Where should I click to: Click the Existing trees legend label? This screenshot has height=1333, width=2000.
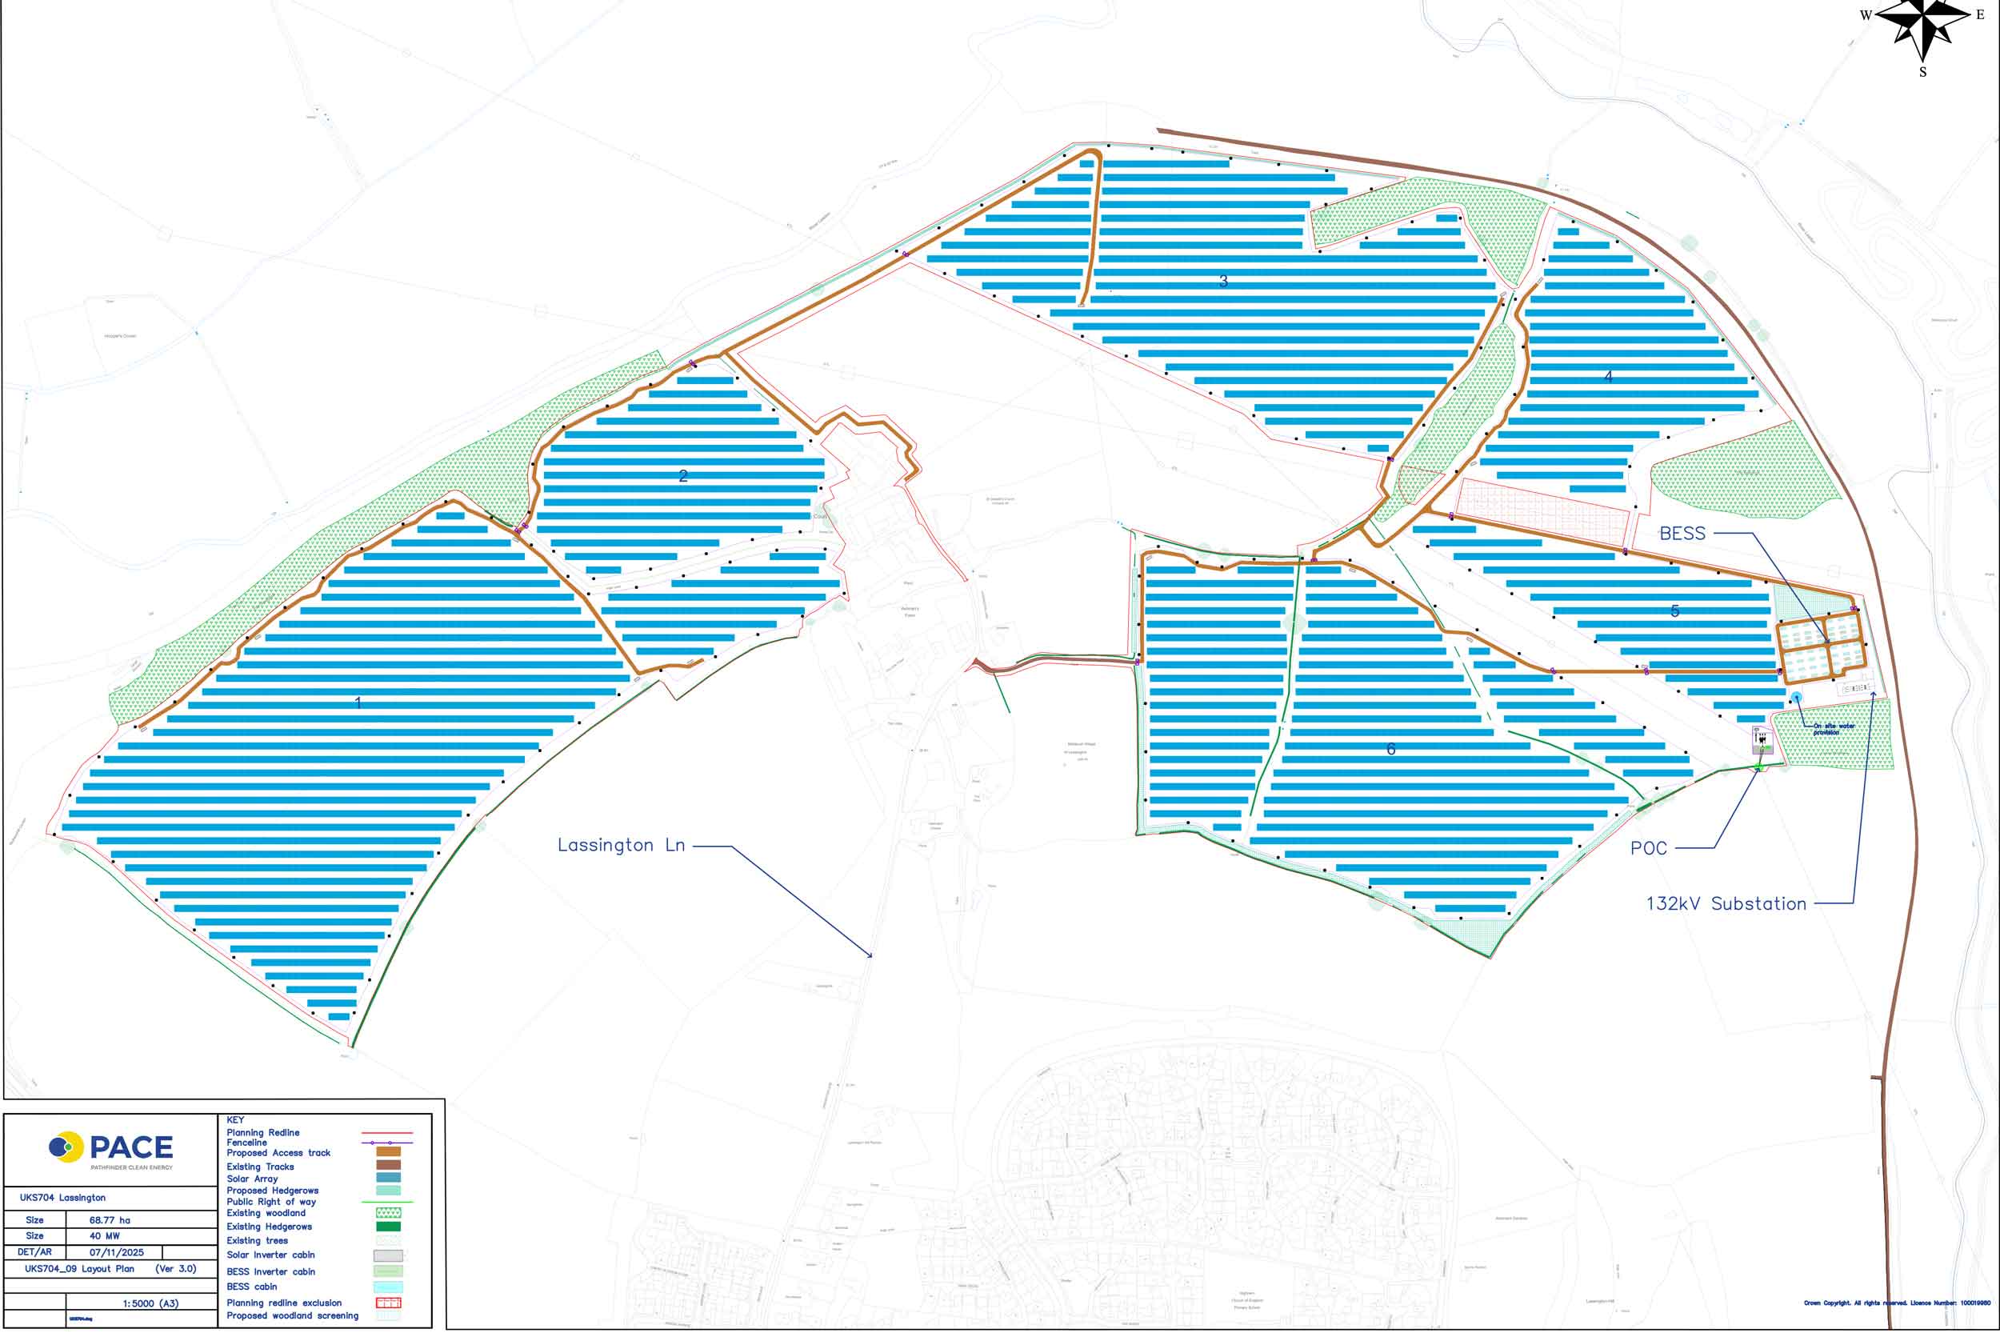[257, 1240]
